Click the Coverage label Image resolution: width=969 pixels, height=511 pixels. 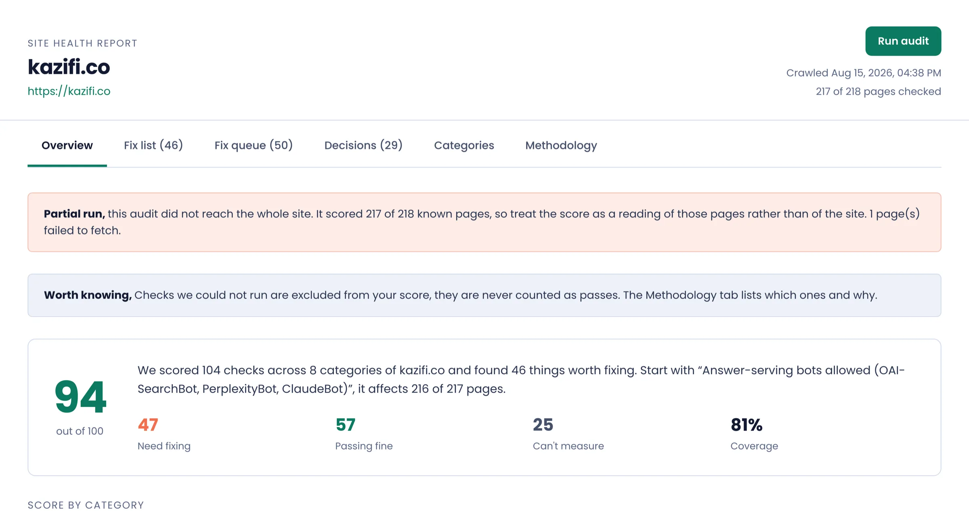pos(754,446)
